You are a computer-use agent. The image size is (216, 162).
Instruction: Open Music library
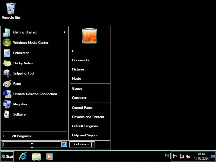point(77,79)
